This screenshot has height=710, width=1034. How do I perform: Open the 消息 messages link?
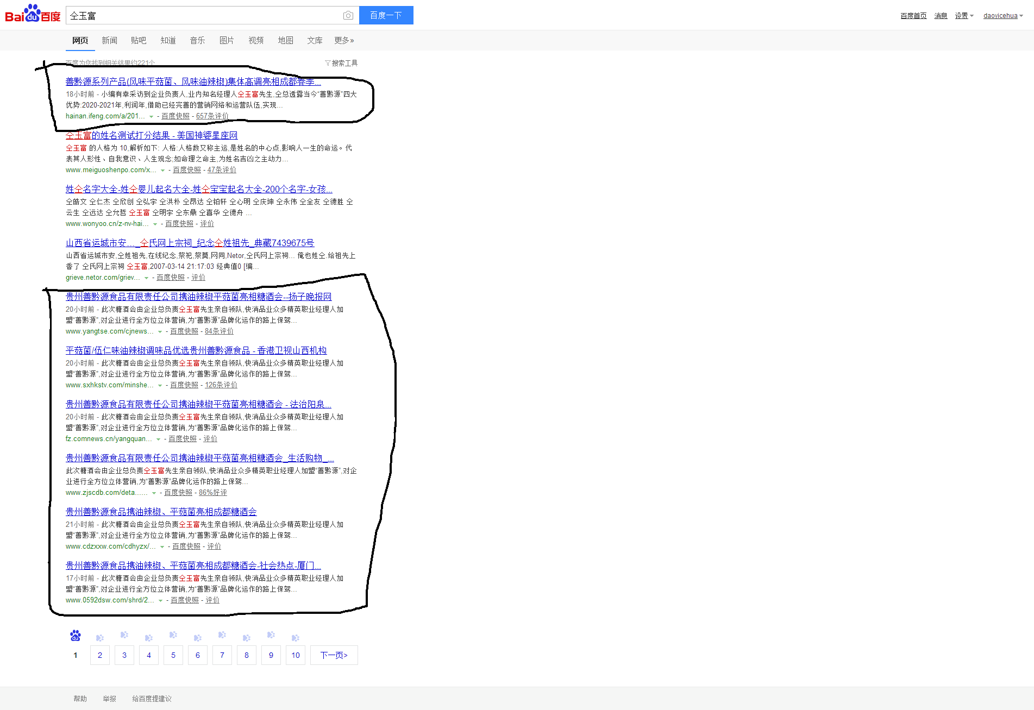[x=941, y=16]
